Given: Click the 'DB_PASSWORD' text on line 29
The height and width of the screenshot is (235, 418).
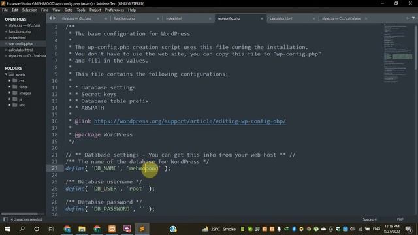Looking at the screenshot, I should (x=112, y=209).
